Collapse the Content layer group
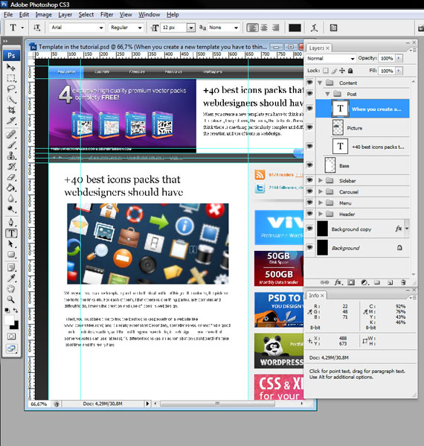Image resolution: width=424 pixels, height=446 pixels. tap(320, 83)
